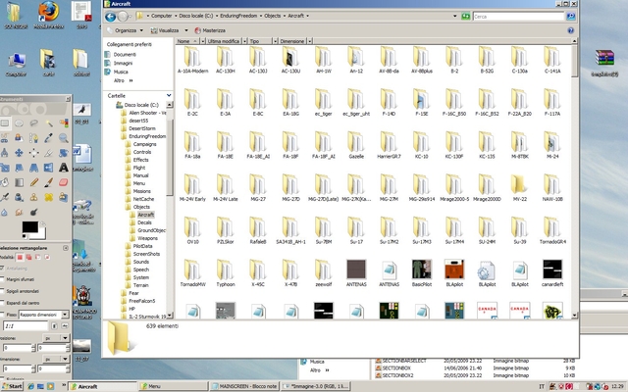
Task: Switch to Menu window in taskbar
Action: click(x=173, y=386)
